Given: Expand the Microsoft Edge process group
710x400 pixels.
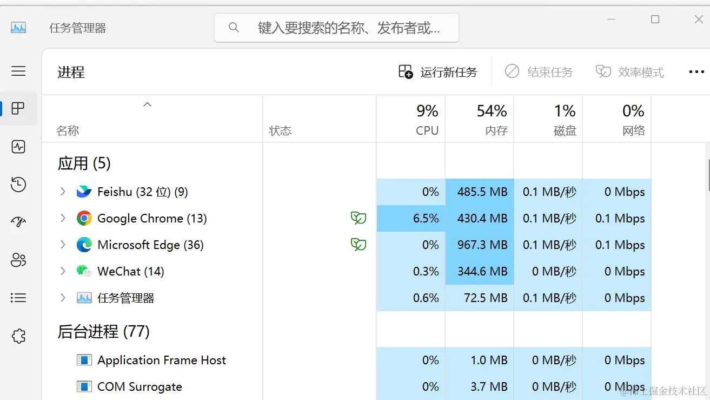Looking at the screenshot, I should pos(63,245).
